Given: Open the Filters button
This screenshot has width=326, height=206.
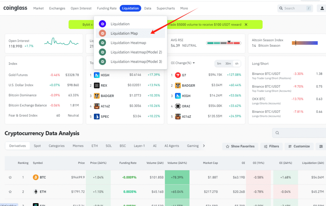Looking at the screenshot, I should tap(271, 146).
